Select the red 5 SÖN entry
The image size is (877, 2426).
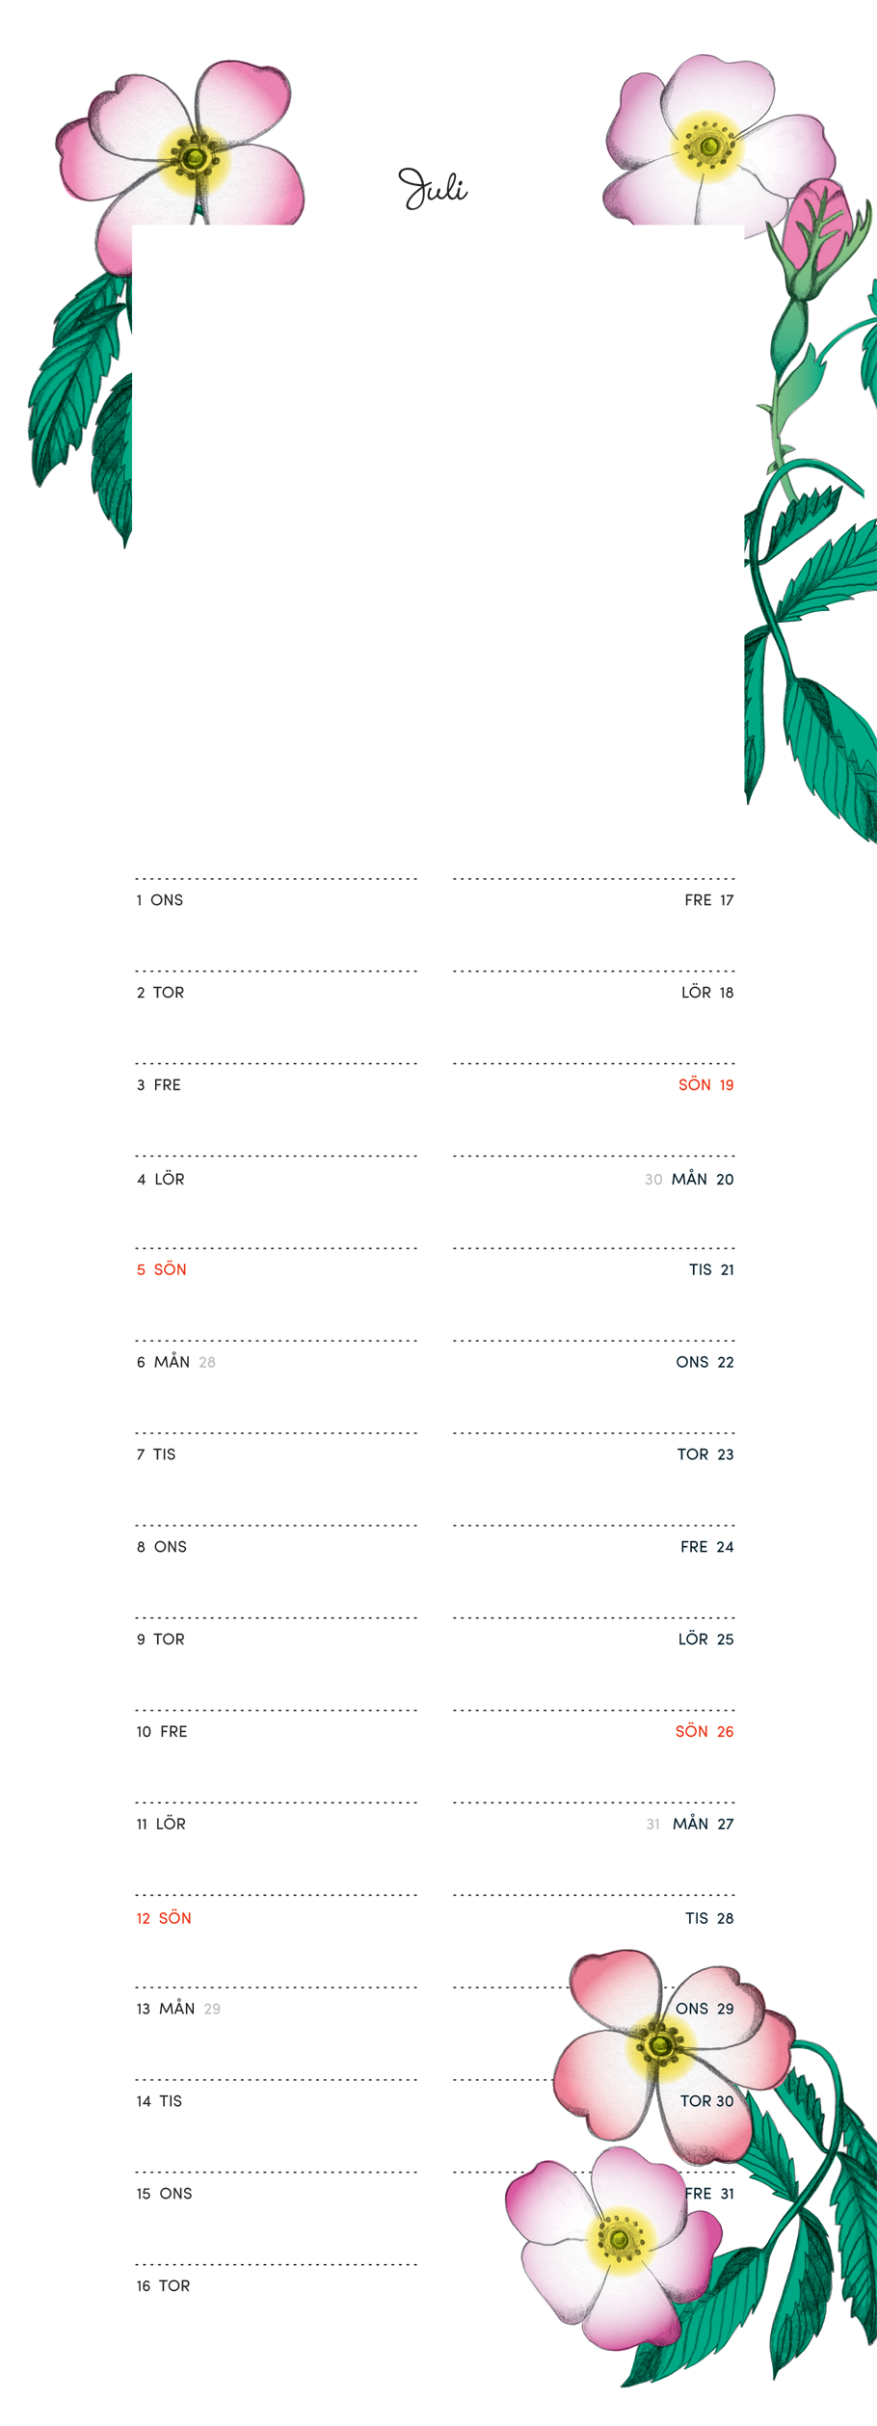tap(162, 1269)
